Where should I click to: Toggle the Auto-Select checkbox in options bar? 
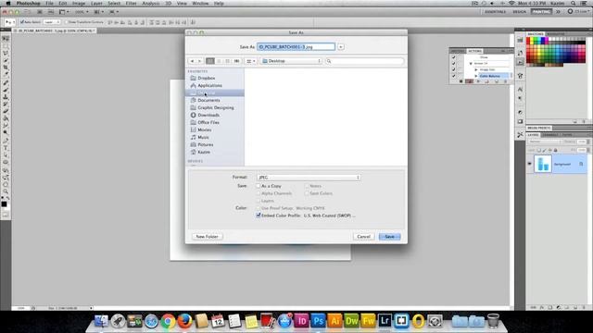coord(22,22)
